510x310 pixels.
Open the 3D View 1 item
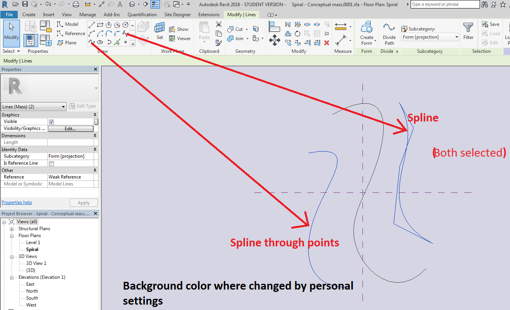36,263
